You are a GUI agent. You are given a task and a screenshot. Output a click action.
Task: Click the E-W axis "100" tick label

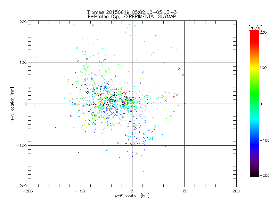click(184, 191)
